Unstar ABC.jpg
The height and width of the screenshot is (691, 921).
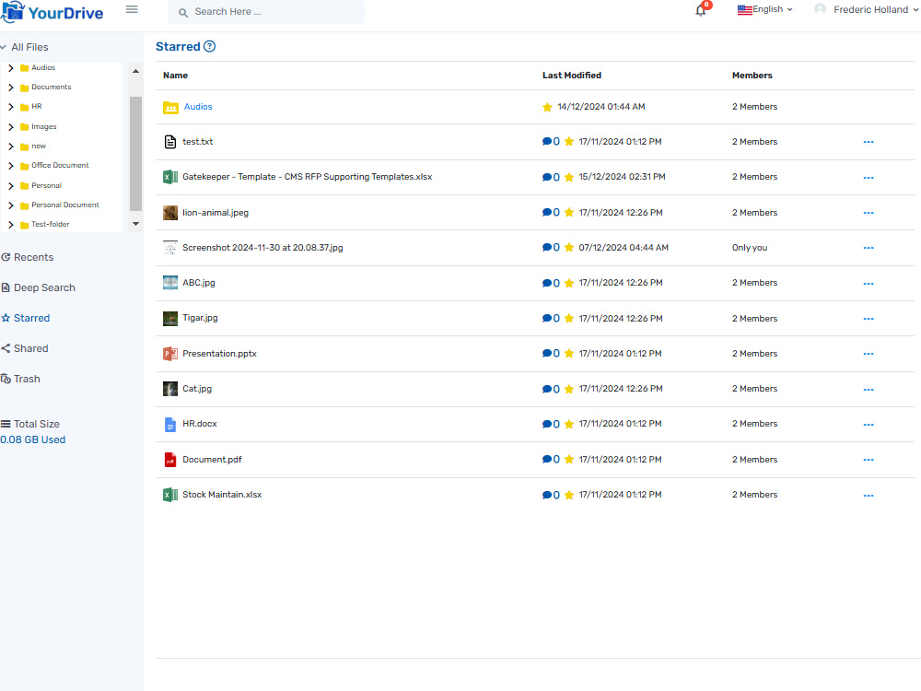pos(569,283)
